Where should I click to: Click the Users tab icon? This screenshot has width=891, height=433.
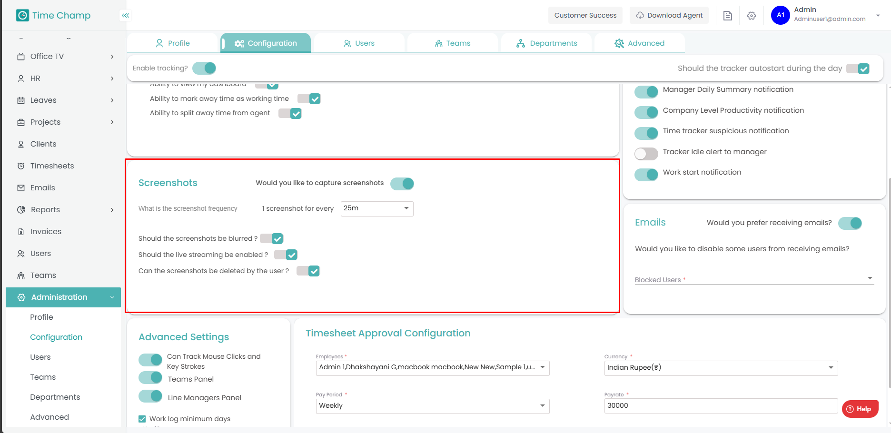click(x=347, y=43)
